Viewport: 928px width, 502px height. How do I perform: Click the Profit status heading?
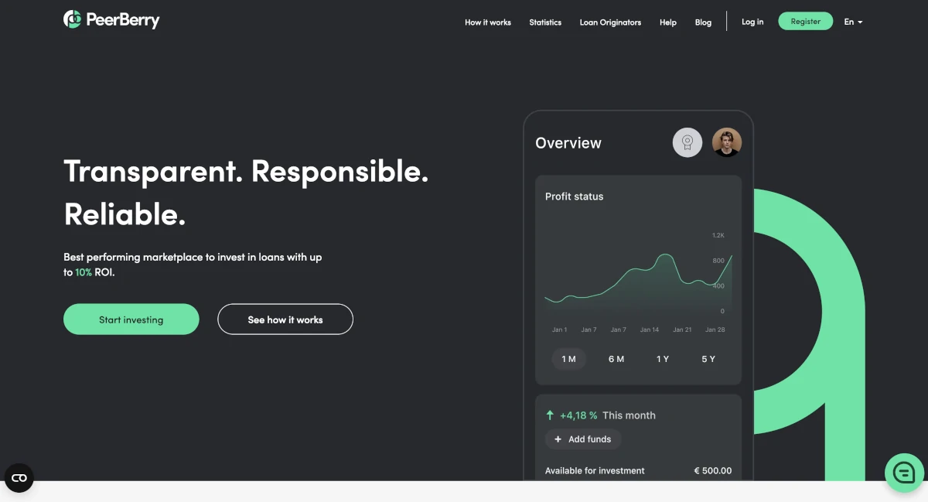[x=574, y=196]
